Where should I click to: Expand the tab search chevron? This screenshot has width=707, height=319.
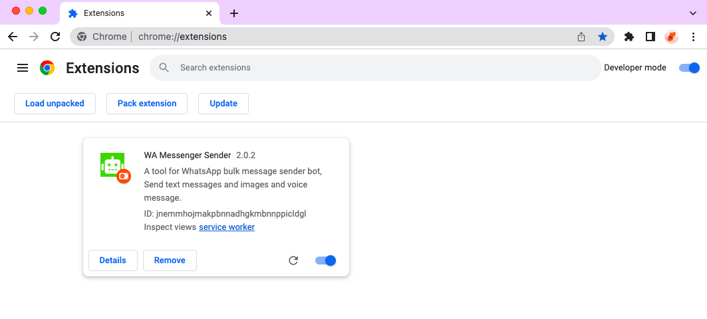pyautogui.click(x=693, y=13)
